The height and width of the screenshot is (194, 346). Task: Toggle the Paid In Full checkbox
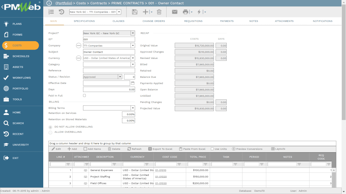pyautogui.click(x=84, y=95)
